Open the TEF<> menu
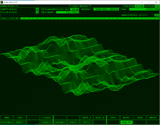 [x=87, y=122]
